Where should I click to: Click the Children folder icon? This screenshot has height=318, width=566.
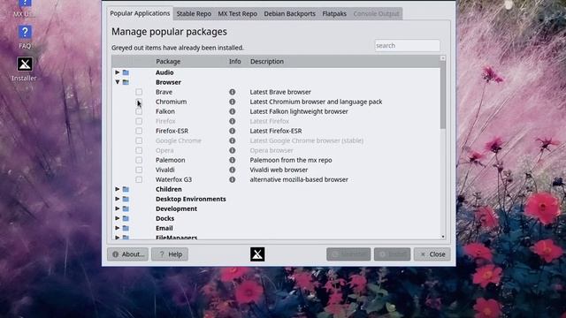tap(126, 189)
